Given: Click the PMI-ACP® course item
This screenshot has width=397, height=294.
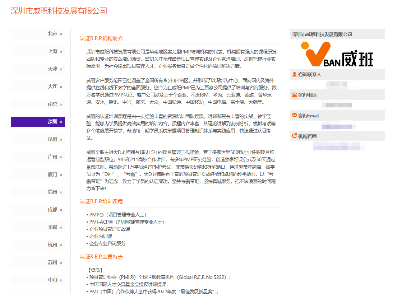Looking at the screenshot, I should click(125, 222).
